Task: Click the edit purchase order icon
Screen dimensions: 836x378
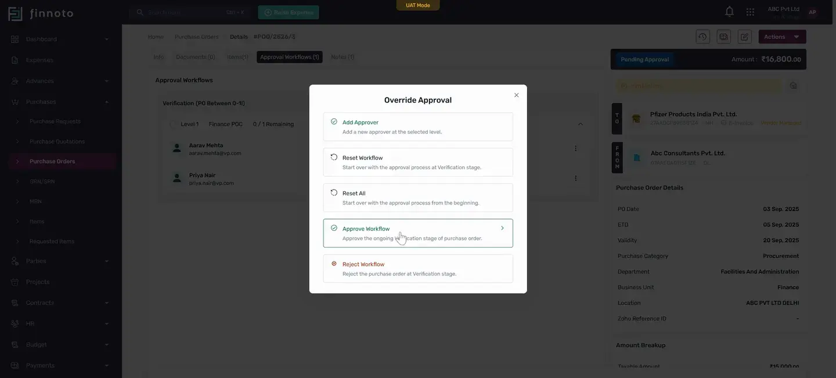Action: coord(744,37)
